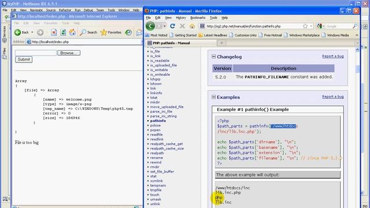Click Firefox reload page icon
Screen dimensions: 370x208
coord(172,26)
